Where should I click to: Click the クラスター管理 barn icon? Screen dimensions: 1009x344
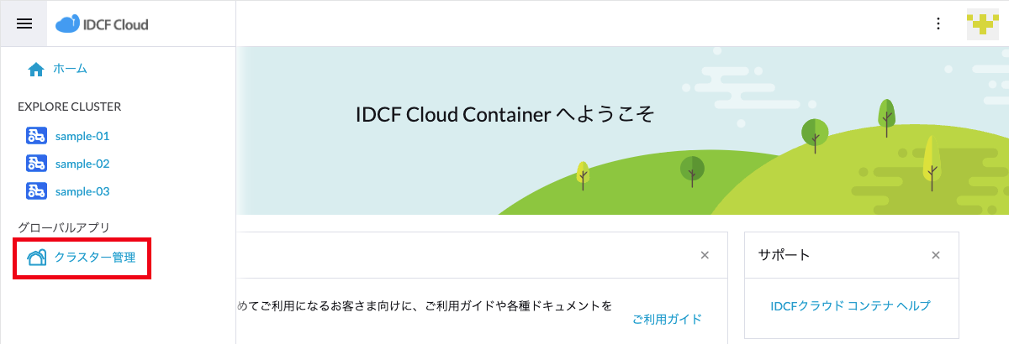point(37,258)
